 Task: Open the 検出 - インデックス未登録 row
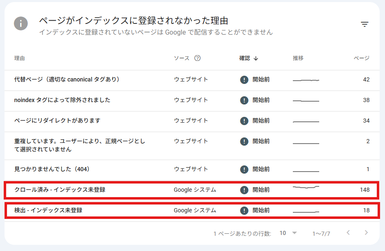click(192, 211)
